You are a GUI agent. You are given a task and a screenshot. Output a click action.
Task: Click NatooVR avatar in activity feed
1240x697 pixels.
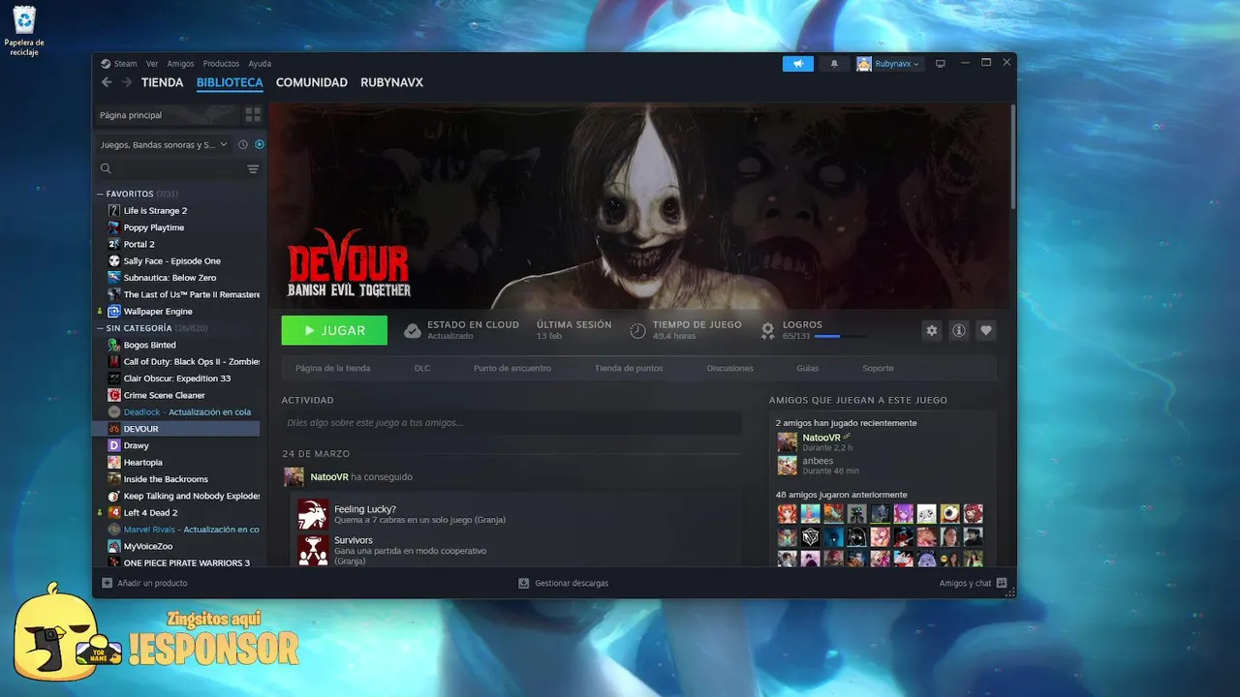(x=294, y=476)
